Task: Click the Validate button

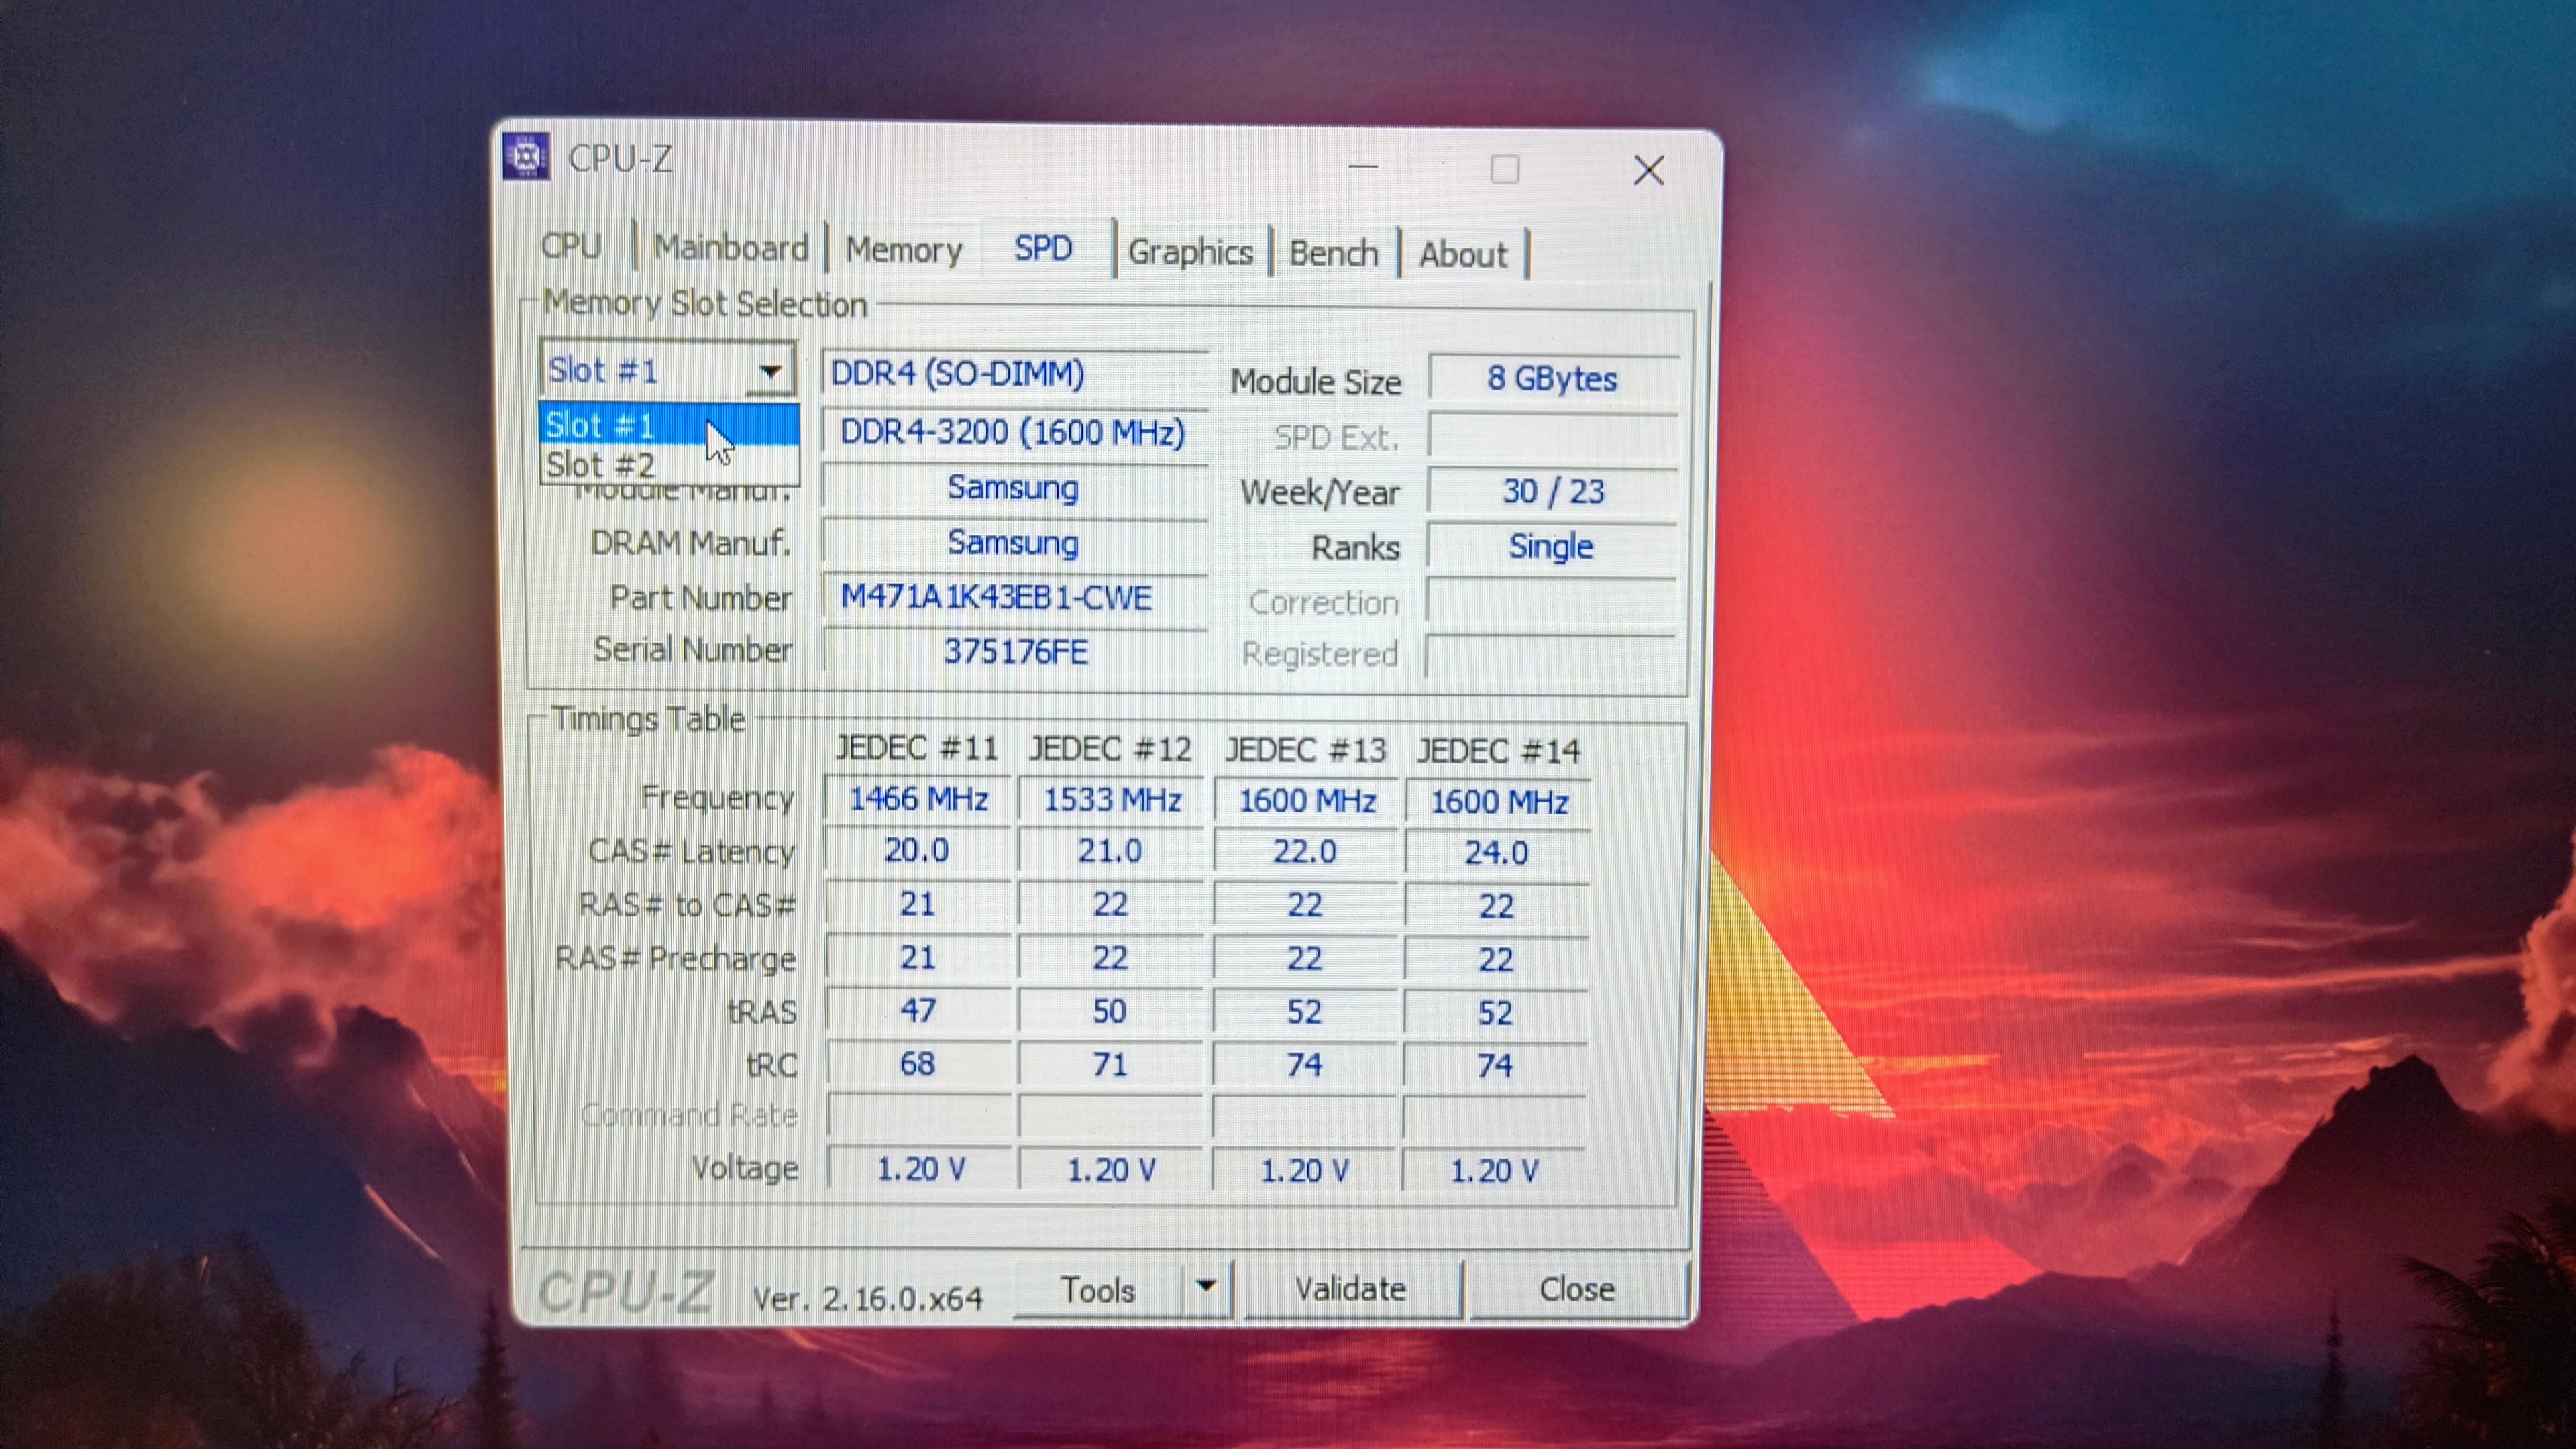Action: coord(1350,1289)
